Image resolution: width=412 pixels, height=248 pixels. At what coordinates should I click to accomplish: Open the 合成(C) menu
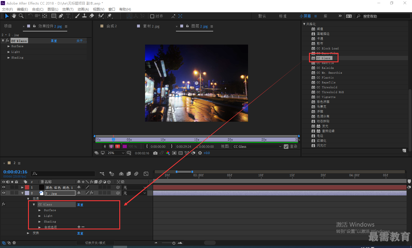pos(38,9)
